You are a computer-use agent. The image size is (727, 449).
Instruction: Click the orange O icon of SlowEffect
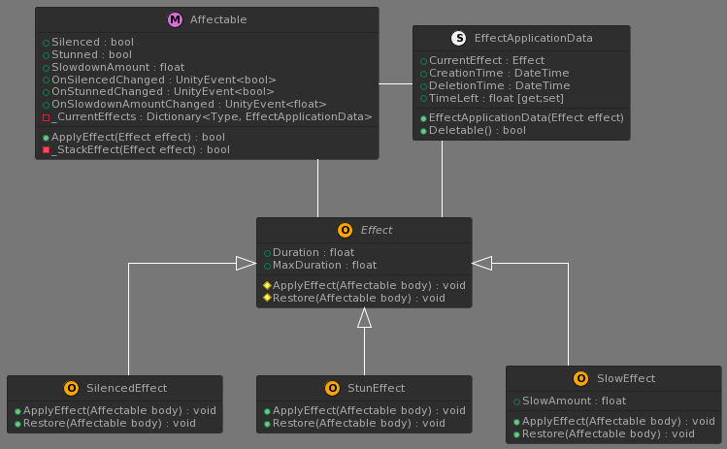tap(581, 378)
